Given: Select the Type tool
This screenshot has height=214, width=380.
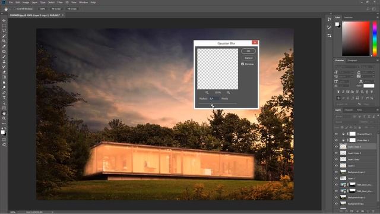Looking at the screenshot, I should point(4,97).
